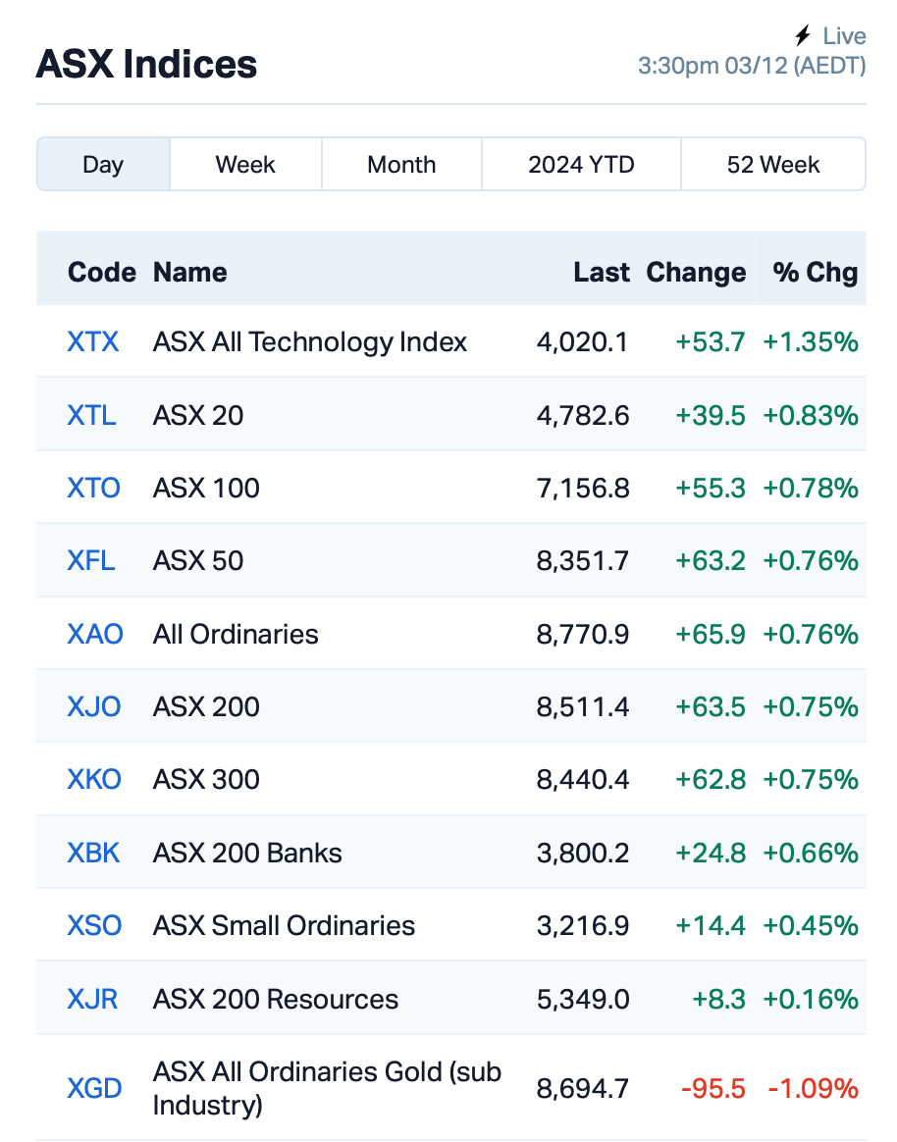
Task: Open the XKO index link
Action: coord(94,780)
